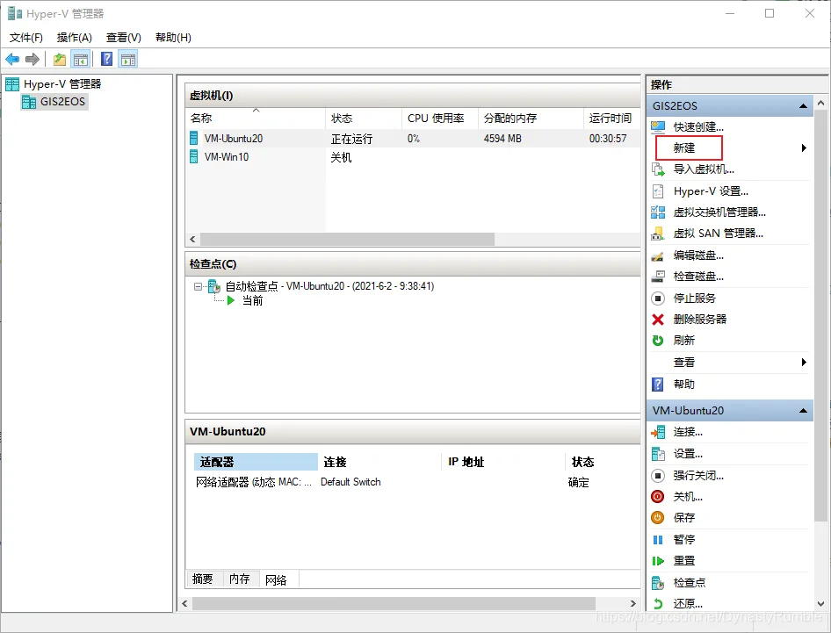831x633 pixels.
Task: Click the Stop Service (停止服务) icon
Action: [658, 299]
